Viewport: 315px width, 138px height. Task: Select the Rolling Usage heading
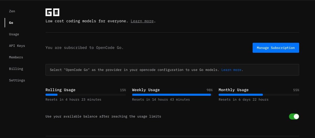[60, 90]
